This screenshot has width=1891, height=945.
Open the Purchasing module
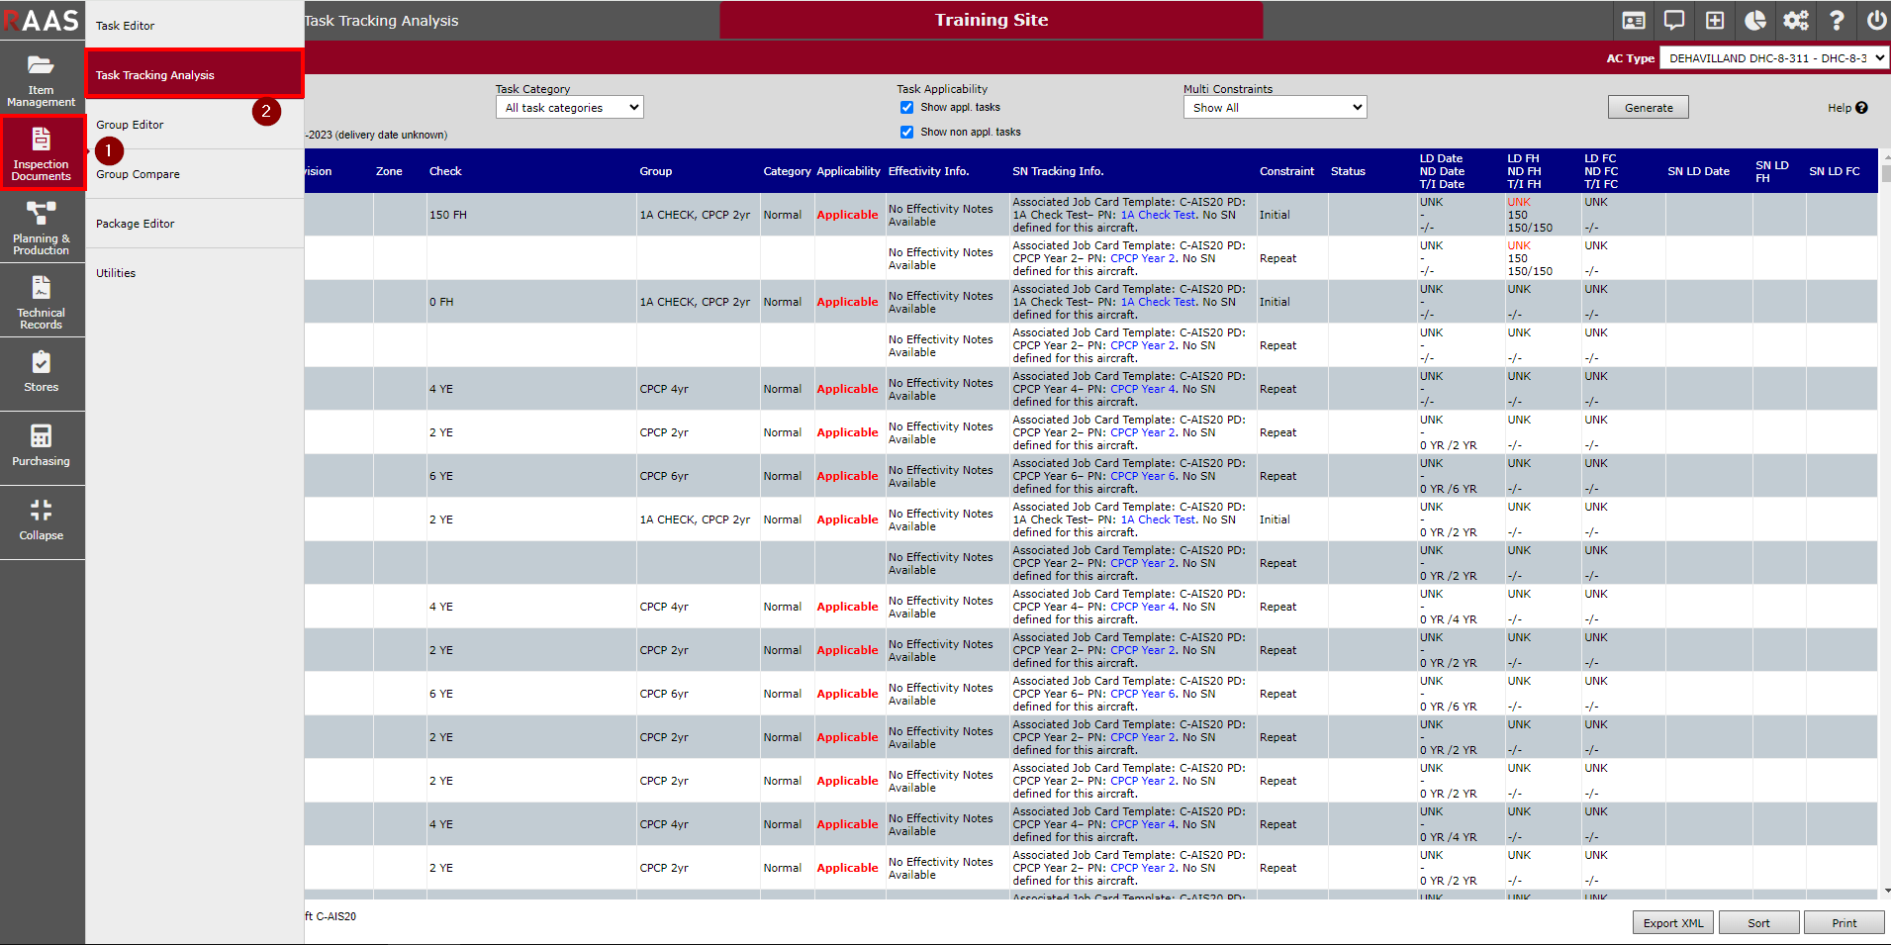click(x=42, y=446)
